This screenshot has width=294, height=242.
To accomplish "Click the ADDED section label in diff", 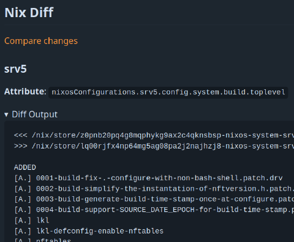I will point(25,167).
